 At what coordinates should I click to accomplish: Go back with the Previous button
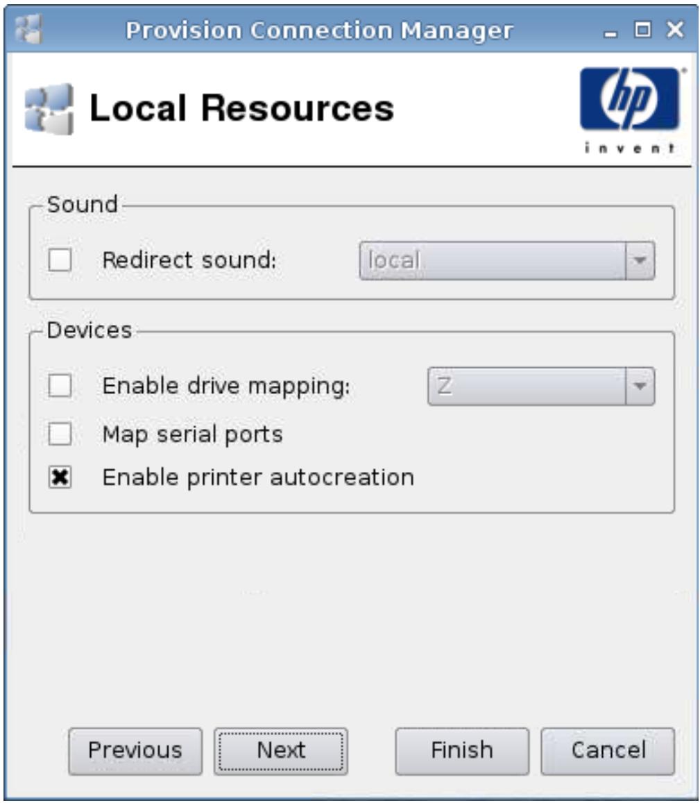pos(135,751)
